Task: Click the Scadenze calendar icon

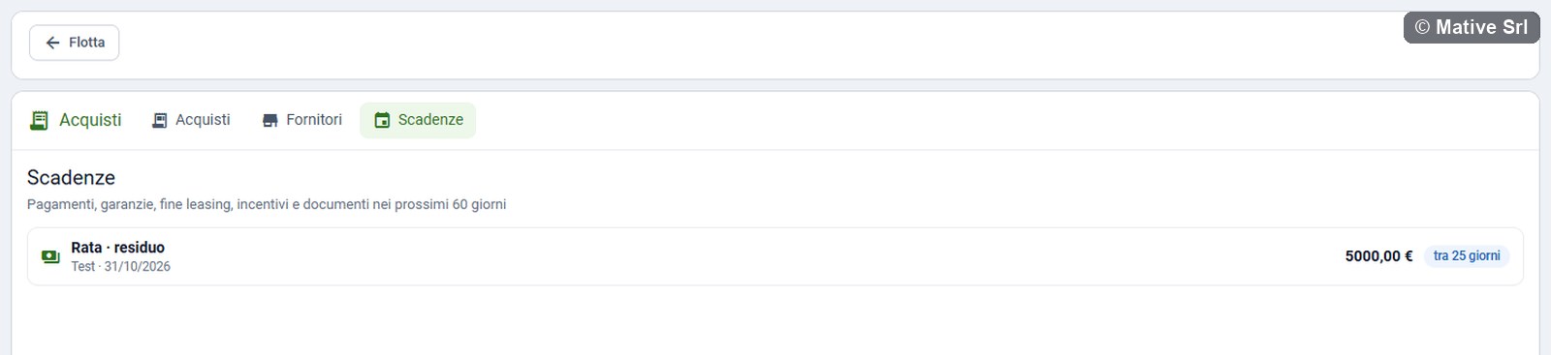Action: point(382,120)
